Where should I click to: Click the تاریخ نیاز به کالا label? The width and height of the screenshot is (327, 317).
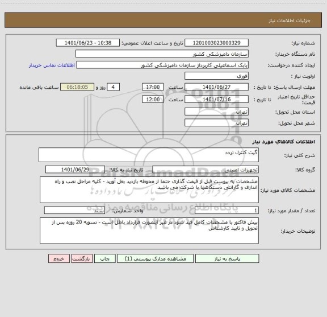[126, 170]
